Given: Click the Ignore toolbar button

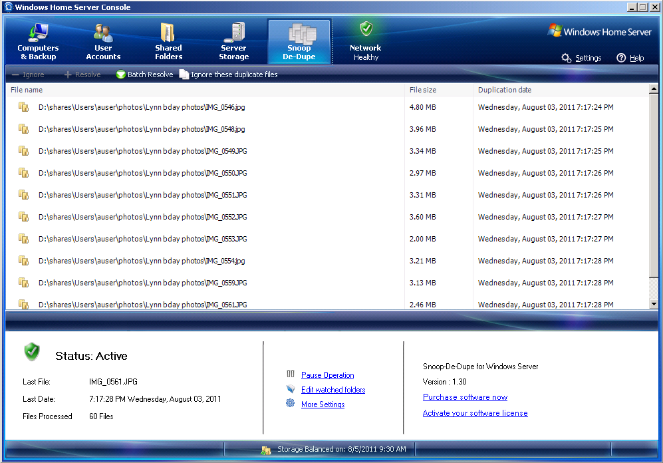Looking at the screenshot, I should click(x=28, y=75).
